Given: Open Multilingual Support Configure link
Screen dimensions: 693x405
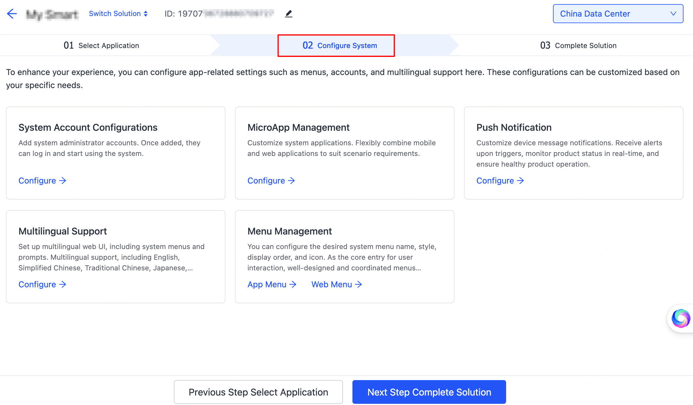Looking at the screenshot, I should [x=37, y=284].
